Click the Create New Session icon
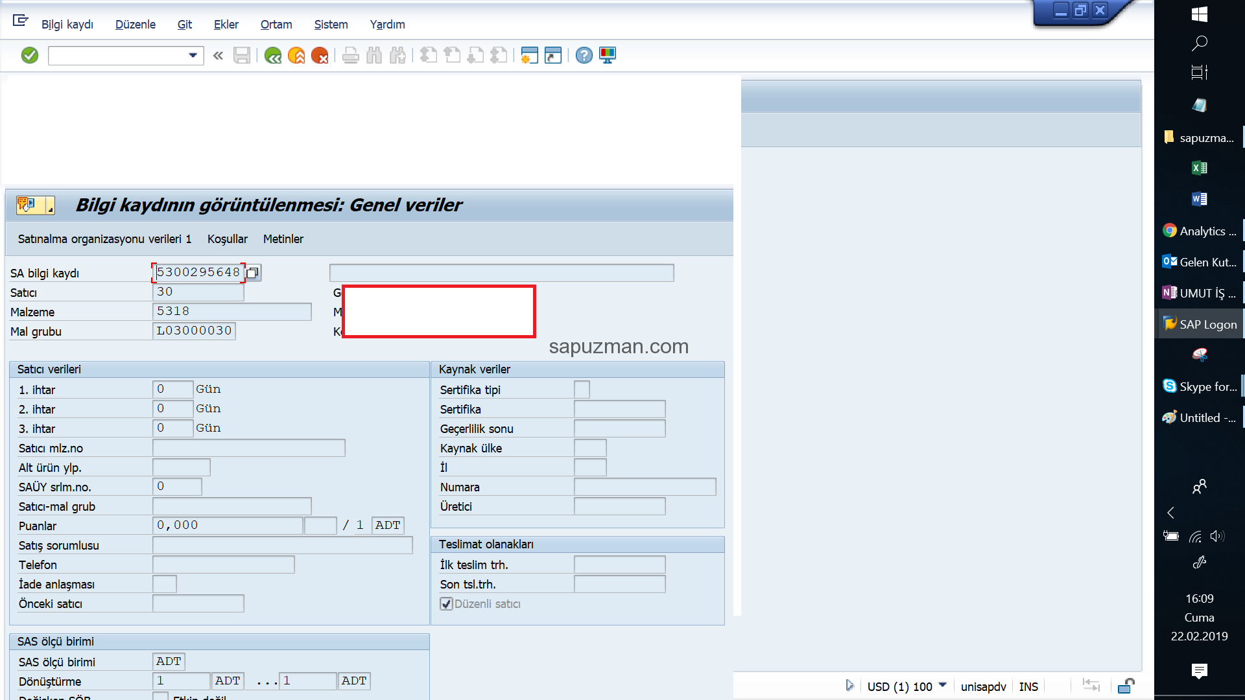The width and height of the screenshot is (1245, 700). (x=529, y=55)
